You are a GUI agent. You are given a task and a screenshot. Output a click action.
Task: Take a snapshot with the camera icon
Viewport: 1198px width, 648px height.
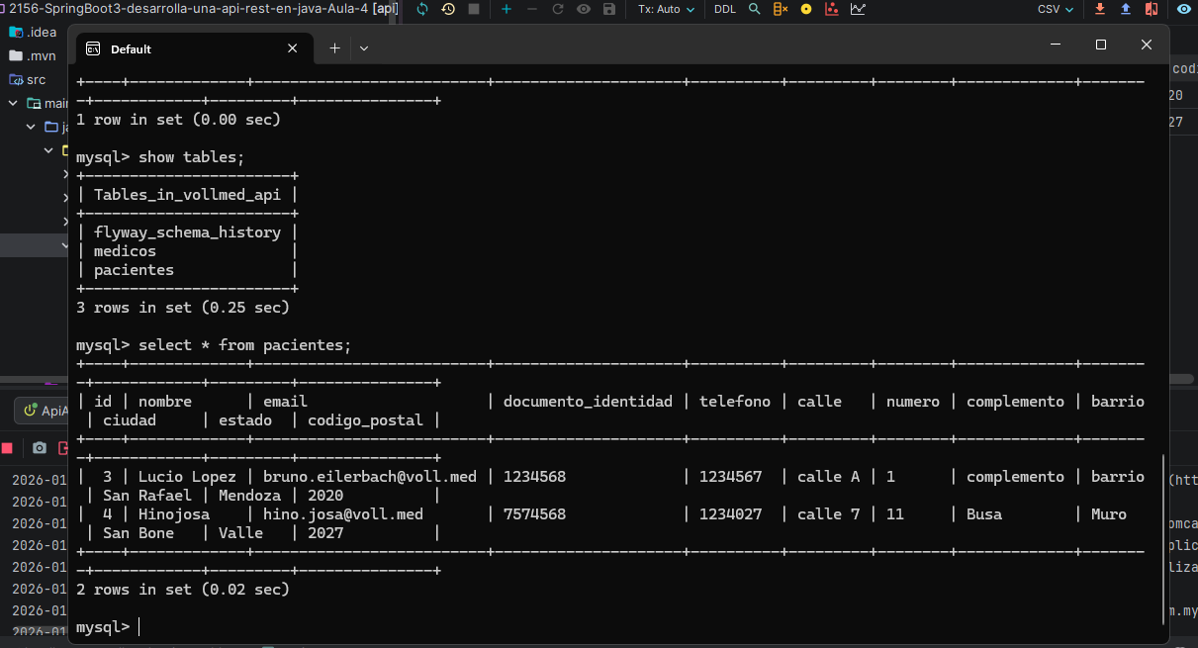tap(40, 448)
